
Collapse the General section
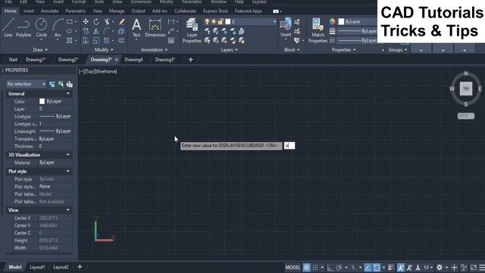pyautogui.click(x=68, y=93)
